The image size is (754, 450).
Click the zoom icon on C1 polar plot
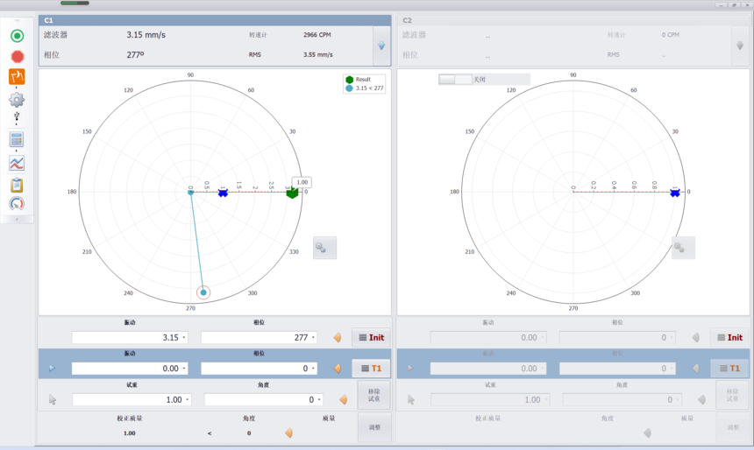324,248
